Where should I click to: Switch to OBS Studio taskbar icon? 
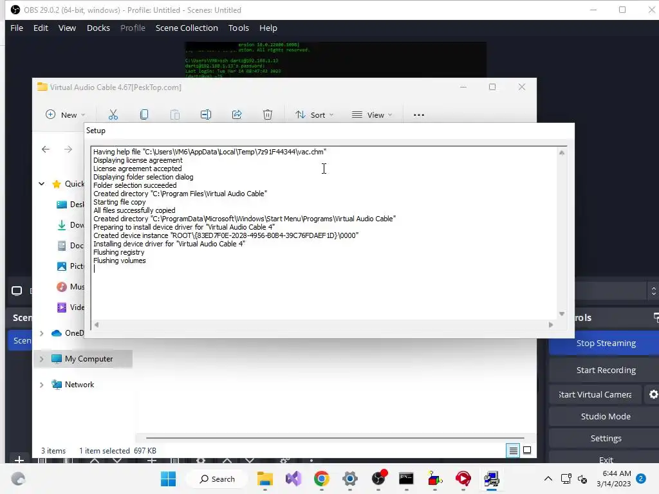(378, 479)
